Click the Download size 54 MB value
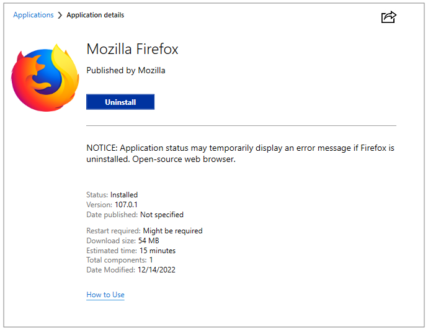Viewport: 428px width, 332px height. tap(149, 241)
